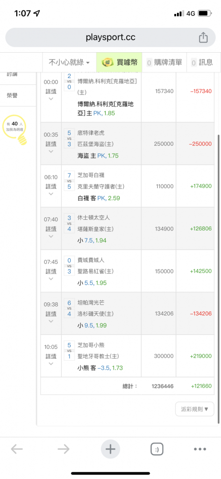The width and height of the screenshot is (221, 479).
Task: Expand 詳情 for the 10:05 Cubs game
Action: (51, 356)
